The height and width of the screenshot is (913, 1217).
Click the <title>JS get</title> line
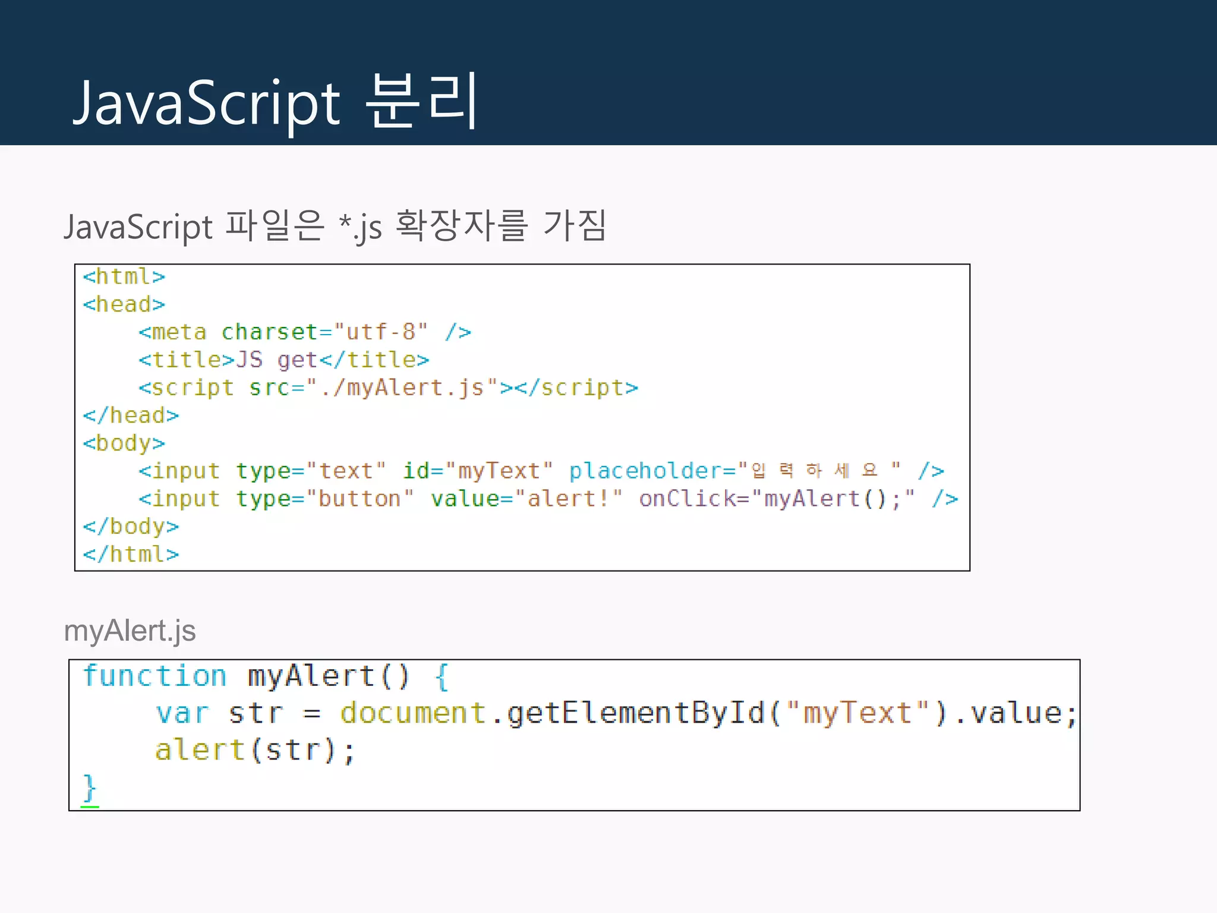(x=283, y=360)
